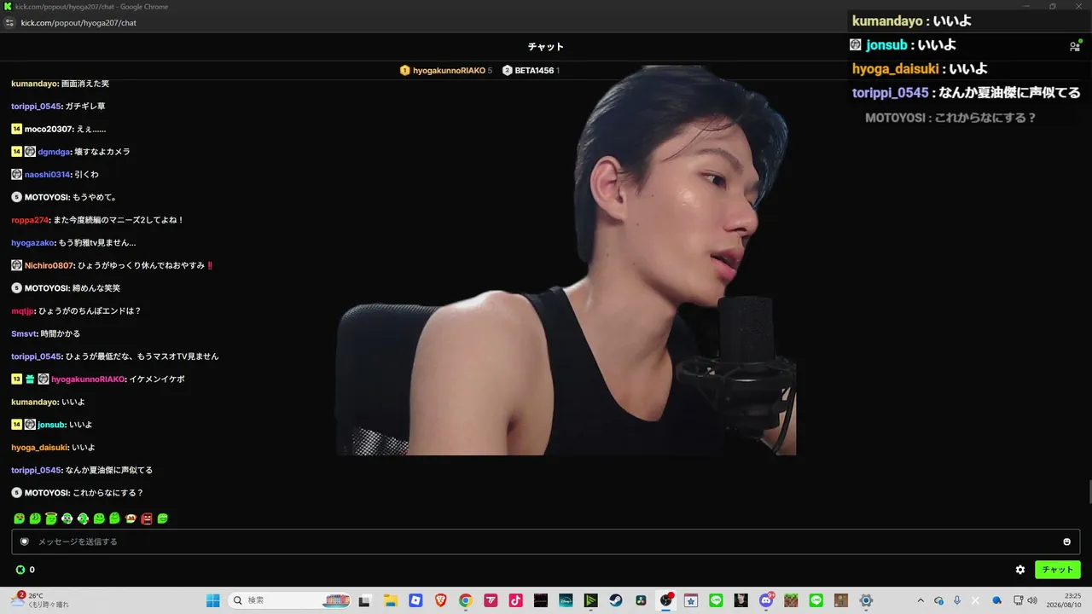Insert the burger-like brown emote
This screenshot has height=614, width=1092.
coord(131,518)
